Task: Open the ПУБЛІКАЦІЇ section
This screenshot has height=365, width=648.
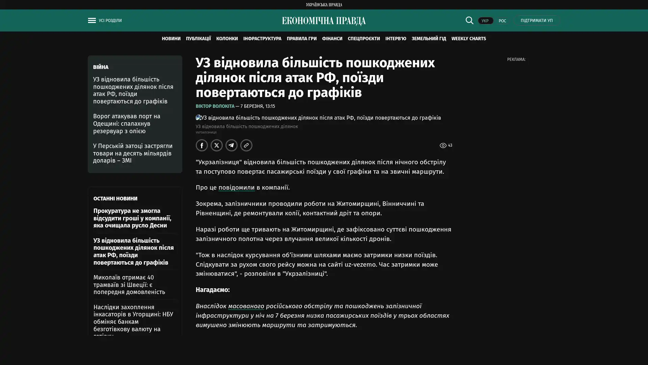Action: point(198,39)
